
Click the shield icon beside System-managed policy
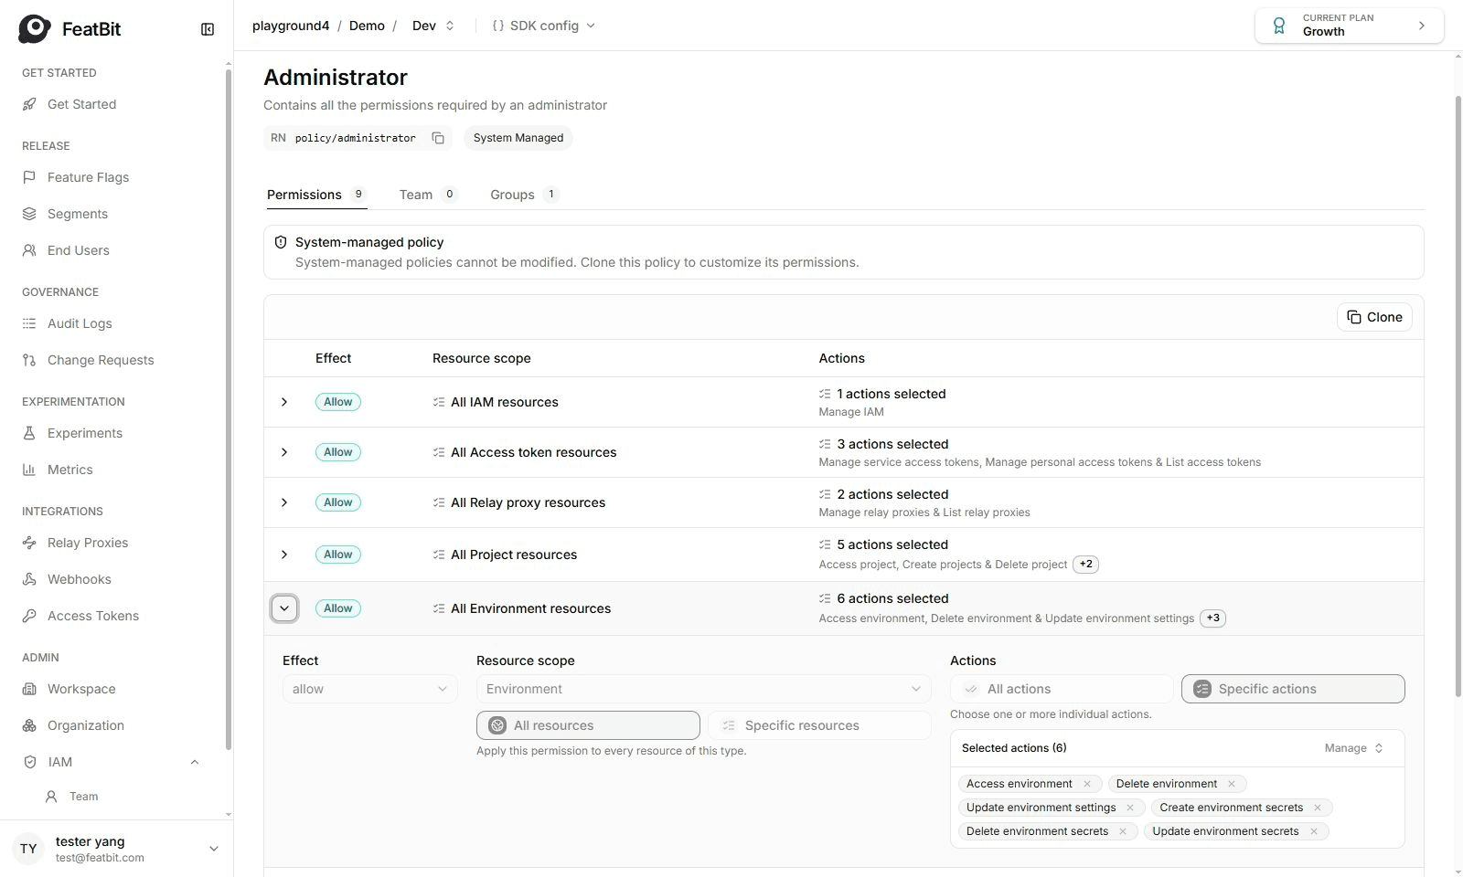click(x=281, y=242)
